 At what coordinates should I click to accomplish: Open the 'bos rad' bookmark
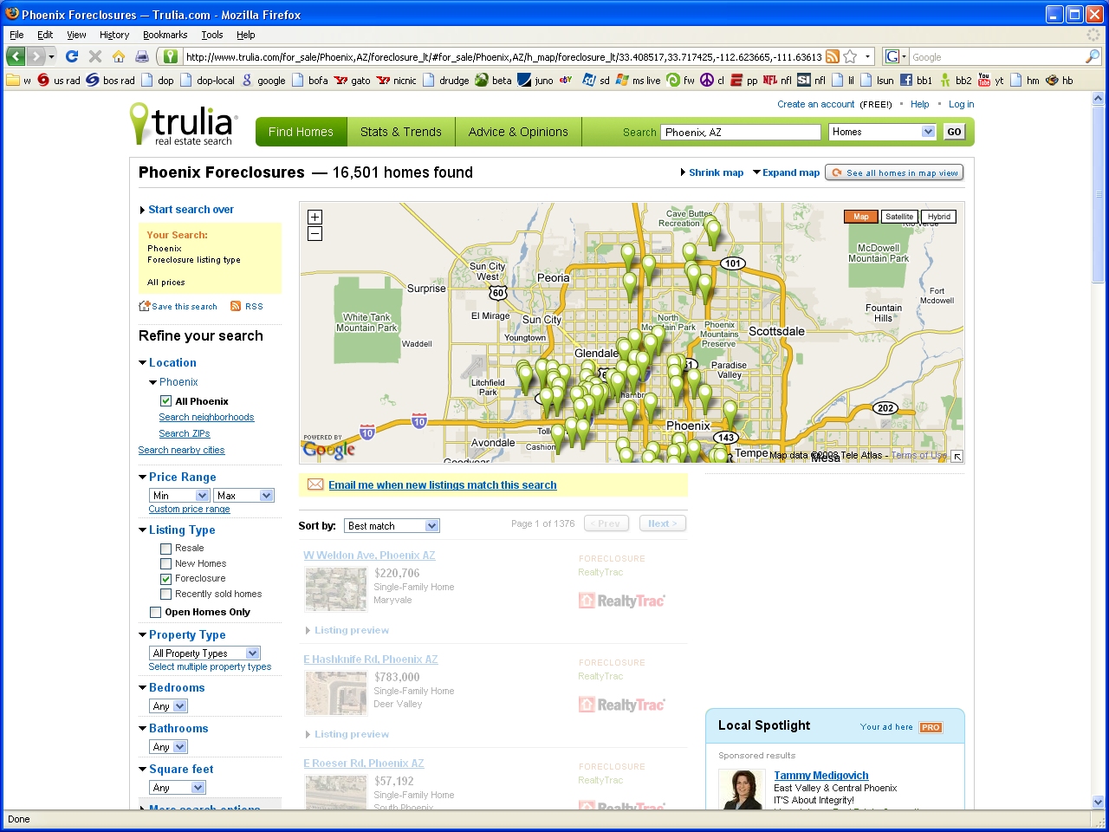click(x=110, y=81)
